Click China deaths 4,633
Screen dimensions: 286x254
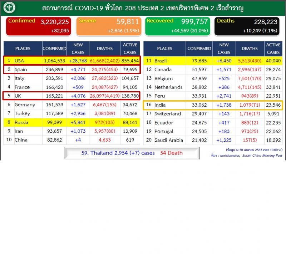(x=105, y=140)
